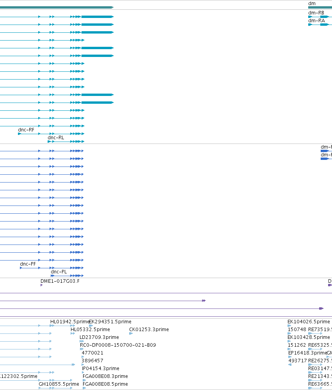Click the EK294351.5prime feature glyph

click(x=91, y=326)
